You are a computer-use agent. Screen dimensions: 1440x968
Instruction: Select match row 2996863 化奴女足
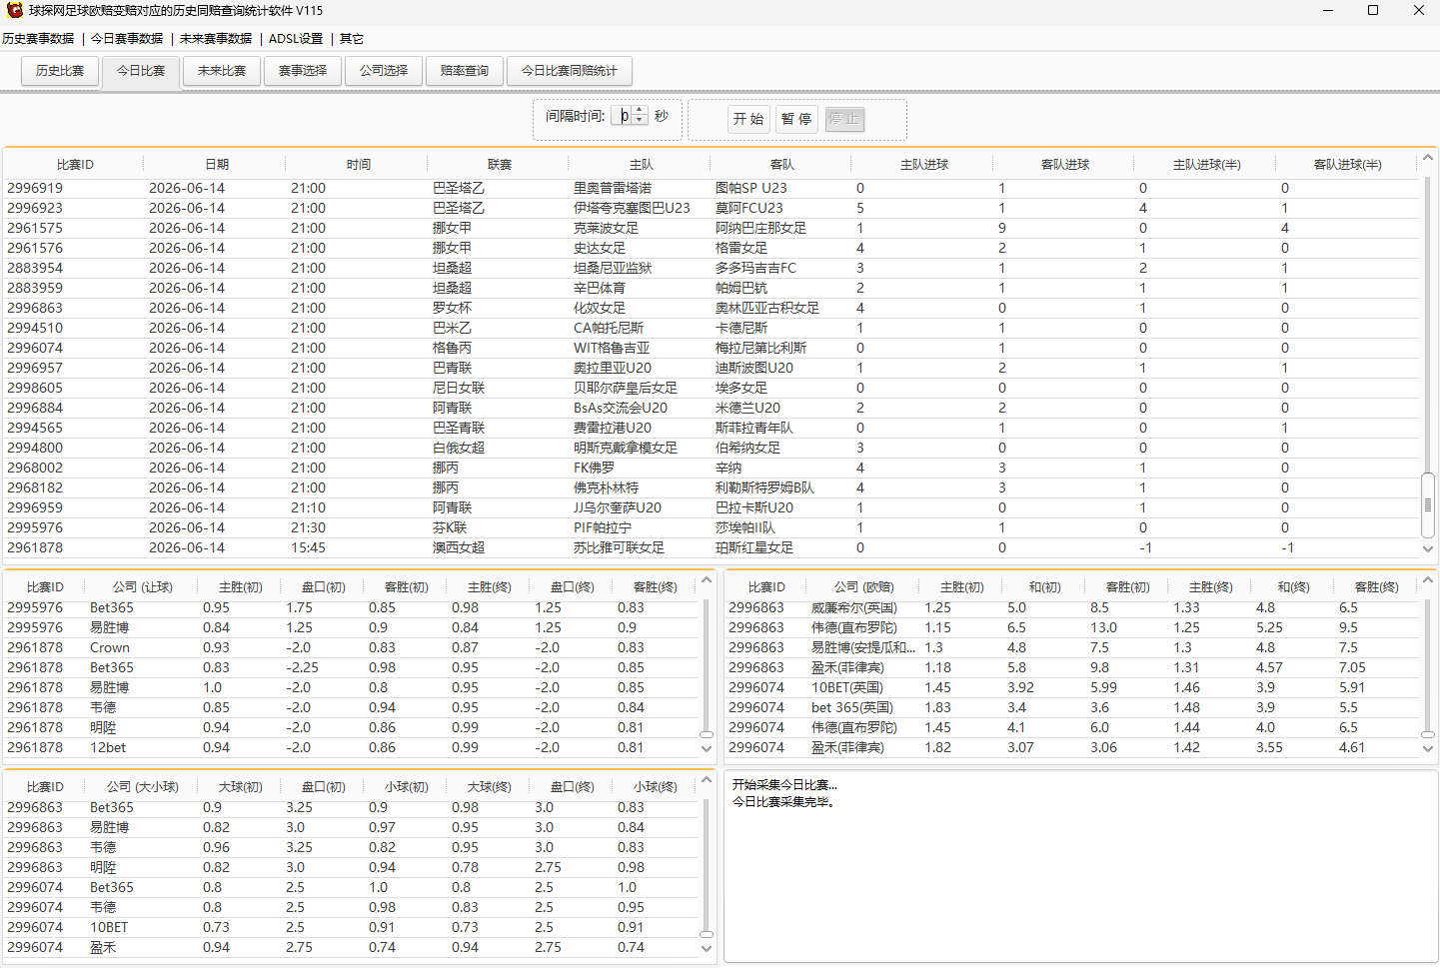[x=712, y=308]
